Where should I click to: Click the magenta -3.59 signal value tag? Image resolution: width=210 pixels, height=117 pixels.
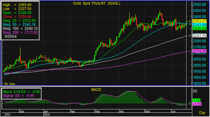(197, 104)
